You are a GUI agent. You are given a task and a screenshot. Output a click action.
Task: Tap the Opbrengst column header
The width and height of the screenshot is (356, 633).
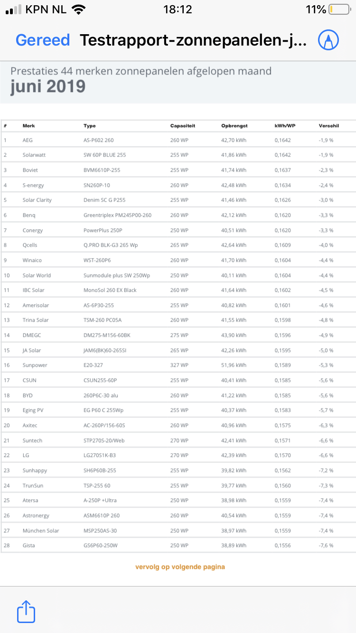(x=234, y=126)
